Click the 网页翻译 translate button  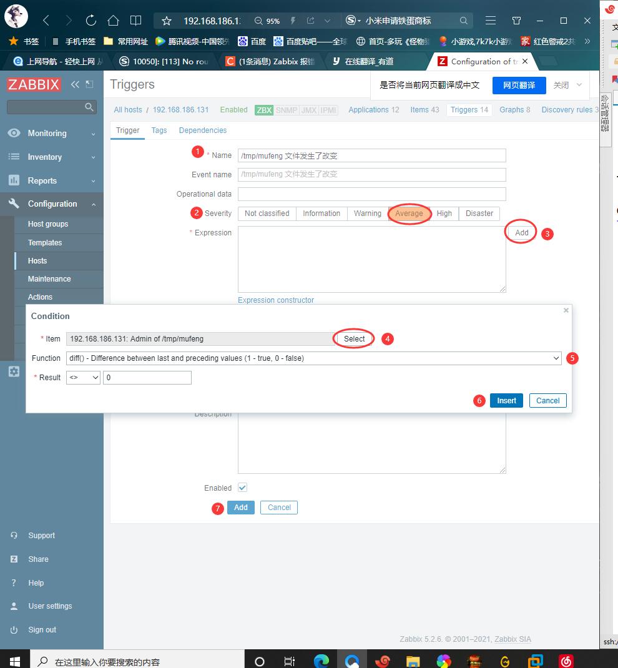(x=519, y=85)
